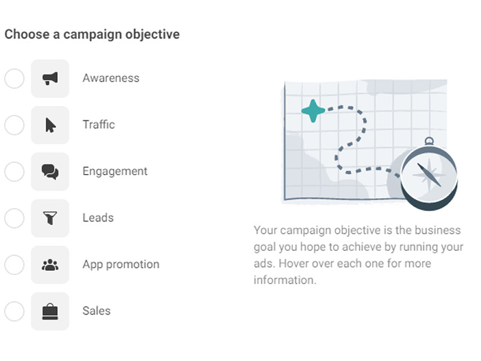Click the App promotion people icon
Screen dimensions: 481x361
click(x=50, y=265)
